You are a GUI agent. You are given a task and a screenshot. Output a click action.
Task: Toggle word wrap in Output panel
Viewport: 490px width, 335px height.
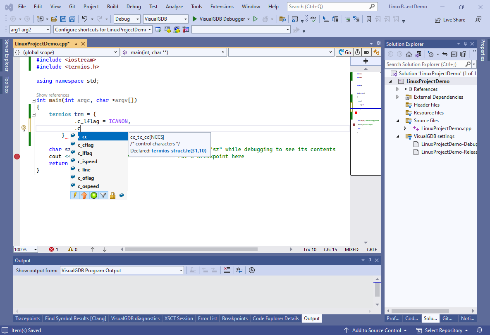pyautogui.click(x=239, y=270)
